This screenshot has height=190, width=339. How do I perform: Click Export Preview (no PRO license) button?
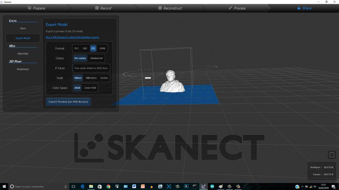coord(68,102)
